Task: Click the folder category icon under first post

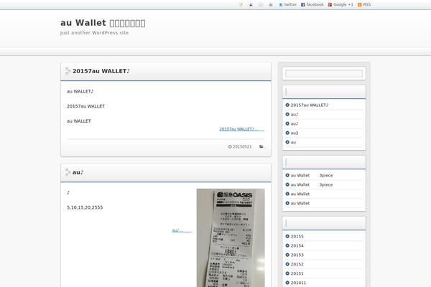Action: point(261,146)
